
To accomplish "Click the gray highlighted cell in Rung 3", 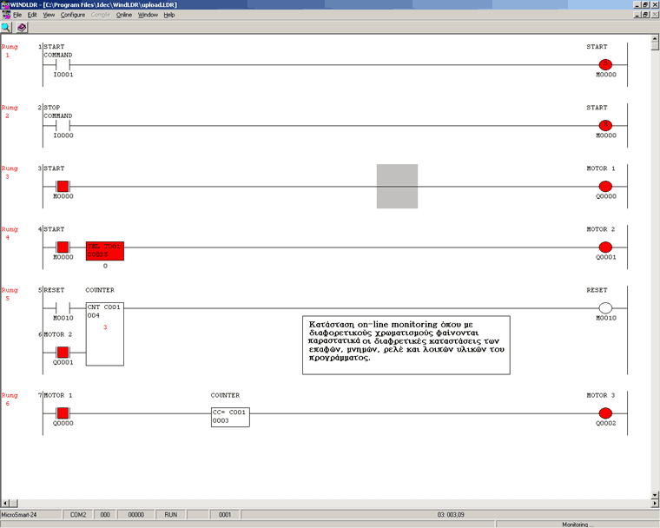I will coord(397,186).
